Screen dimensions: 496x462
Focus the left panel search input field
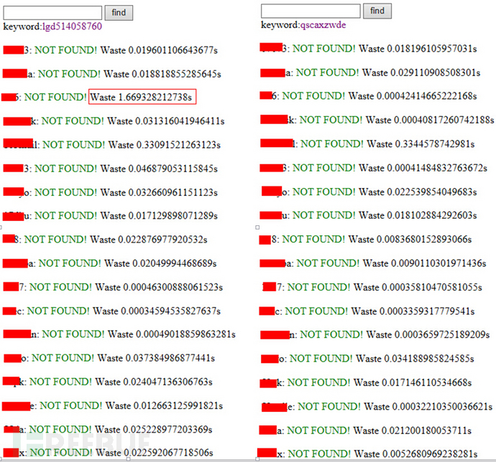click(52, 13)
